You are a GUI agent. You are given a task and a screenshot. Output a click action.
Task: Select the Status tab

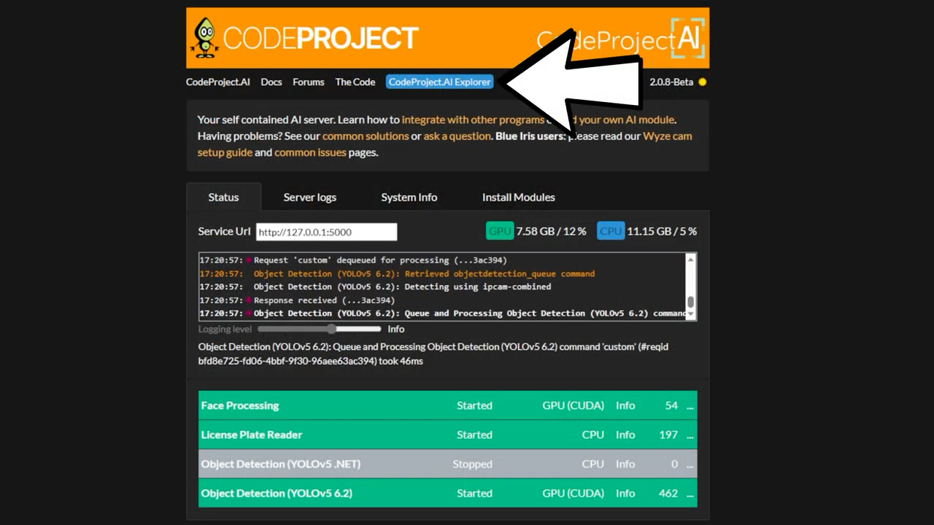point(223,197)
